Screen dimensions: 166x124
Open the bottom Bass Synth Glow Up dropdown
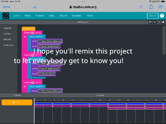[x=50, y=91]
